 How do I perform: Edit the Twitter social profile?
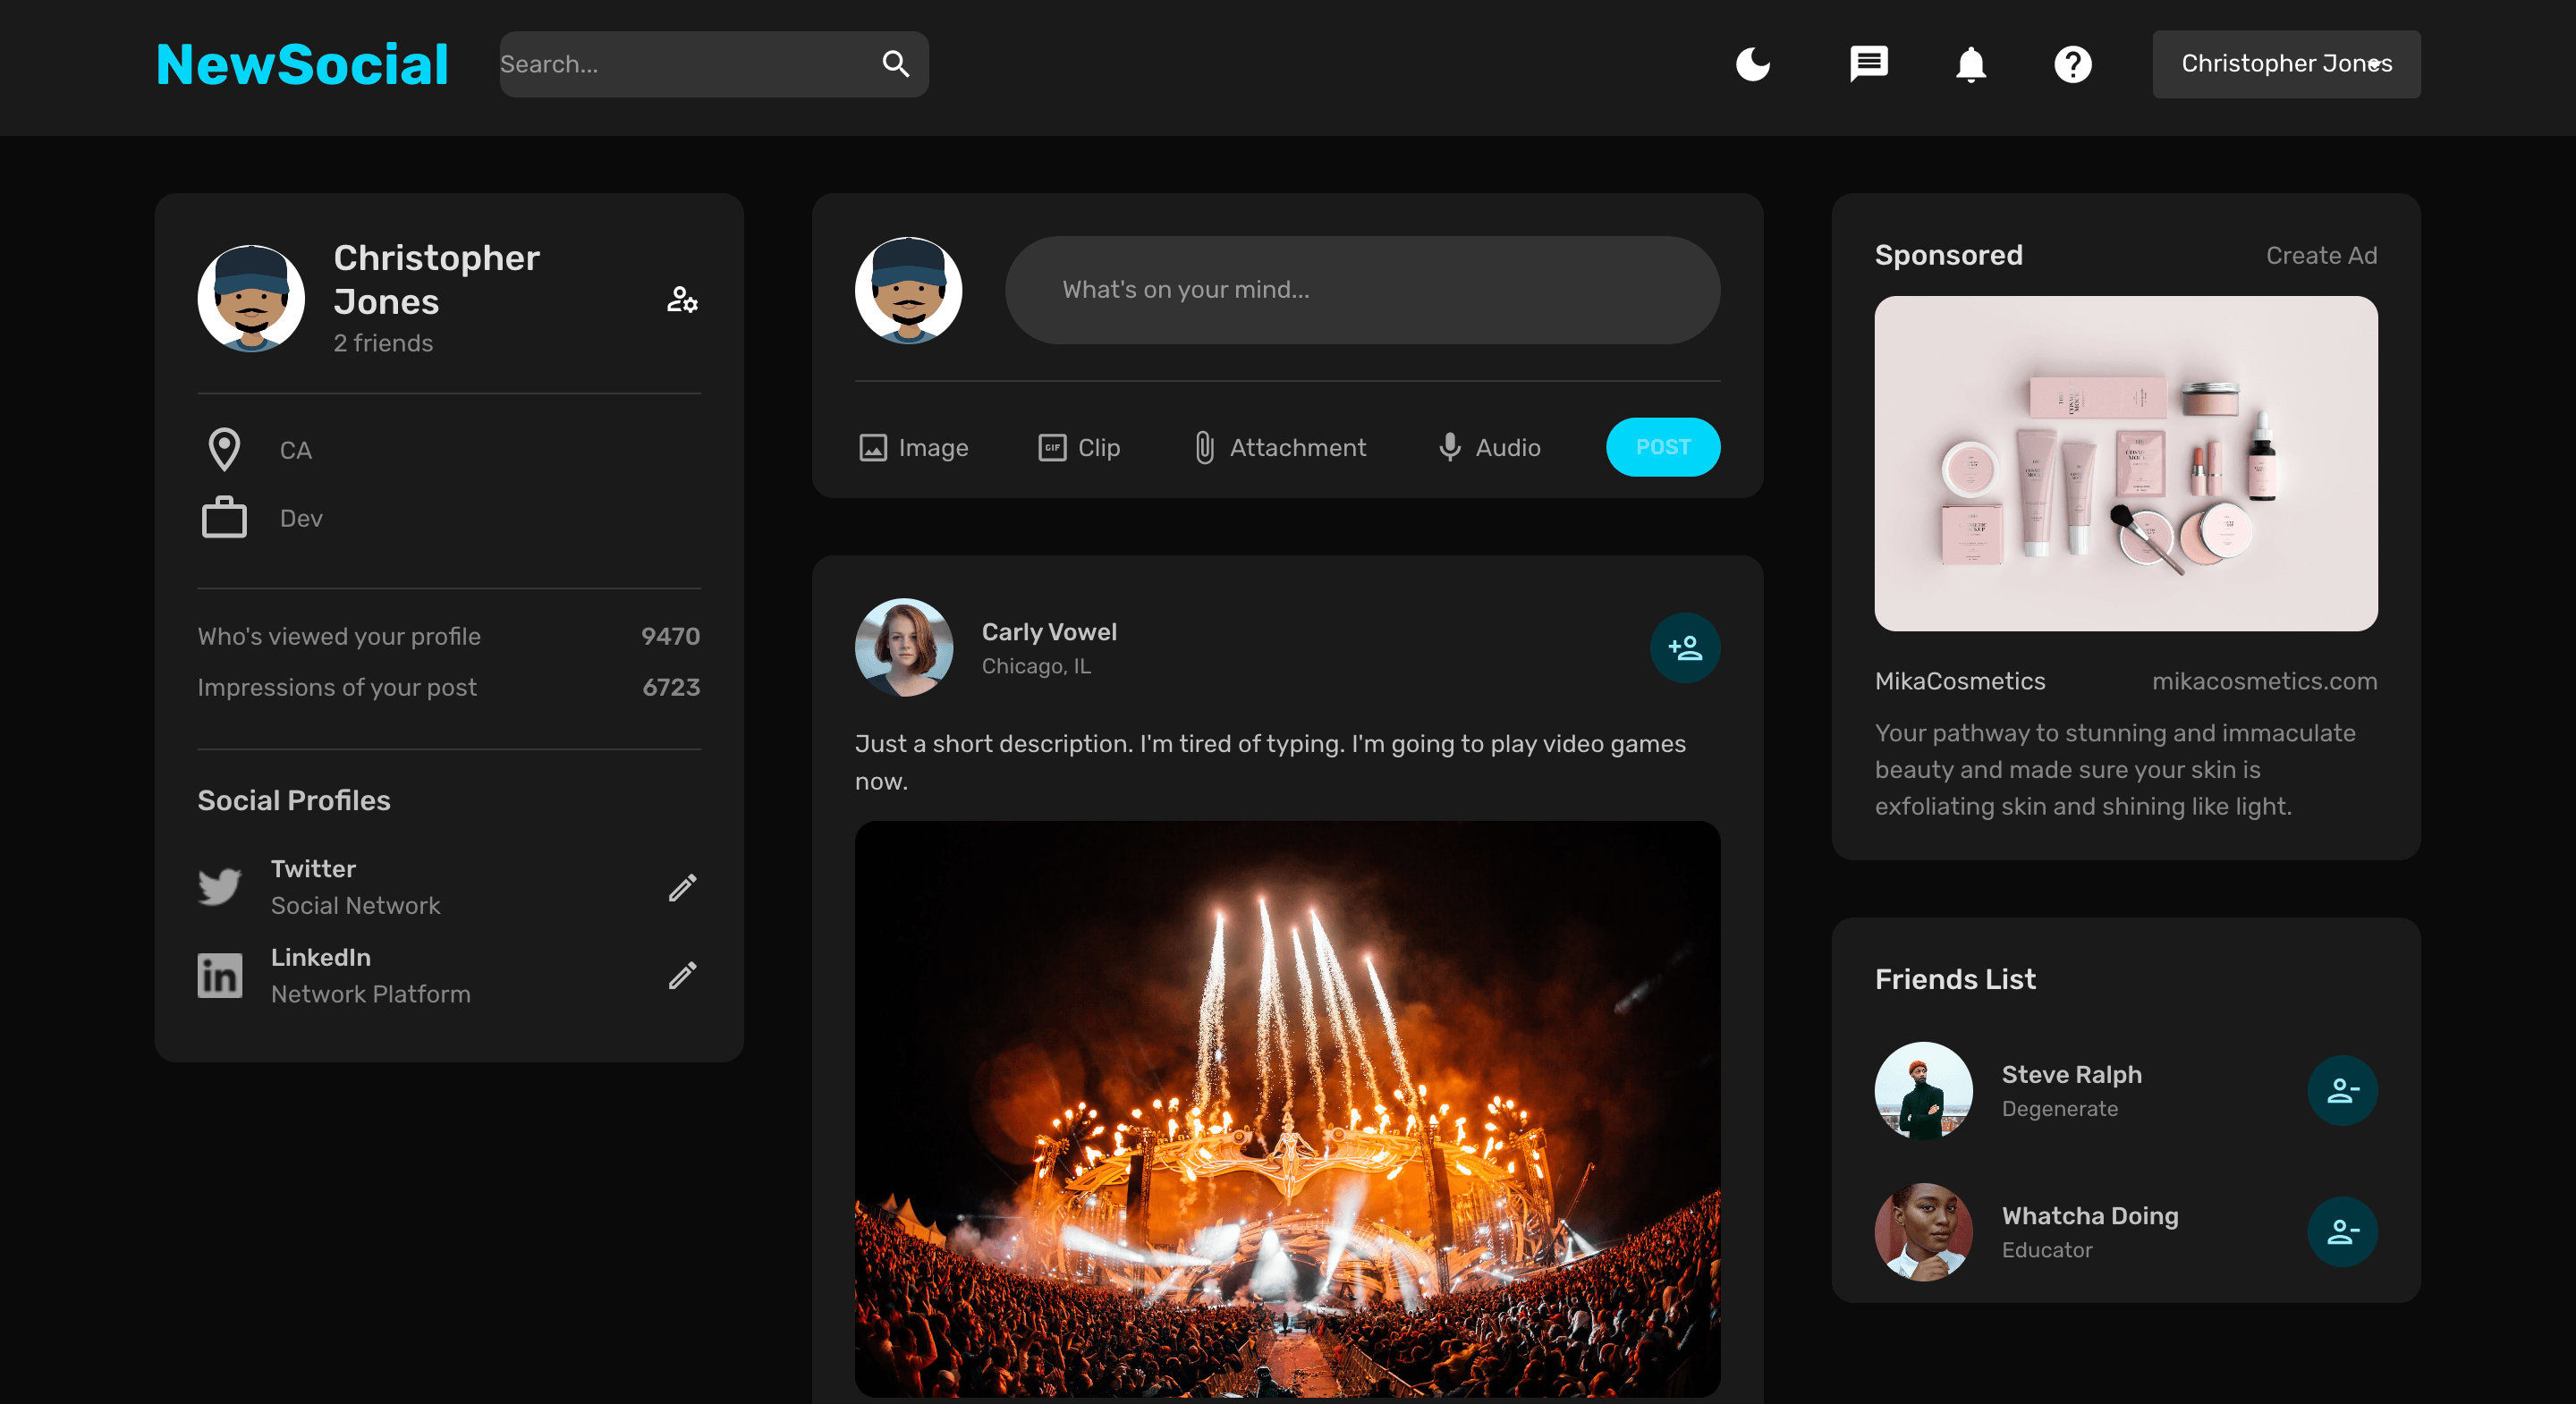(x=682, y=887)
